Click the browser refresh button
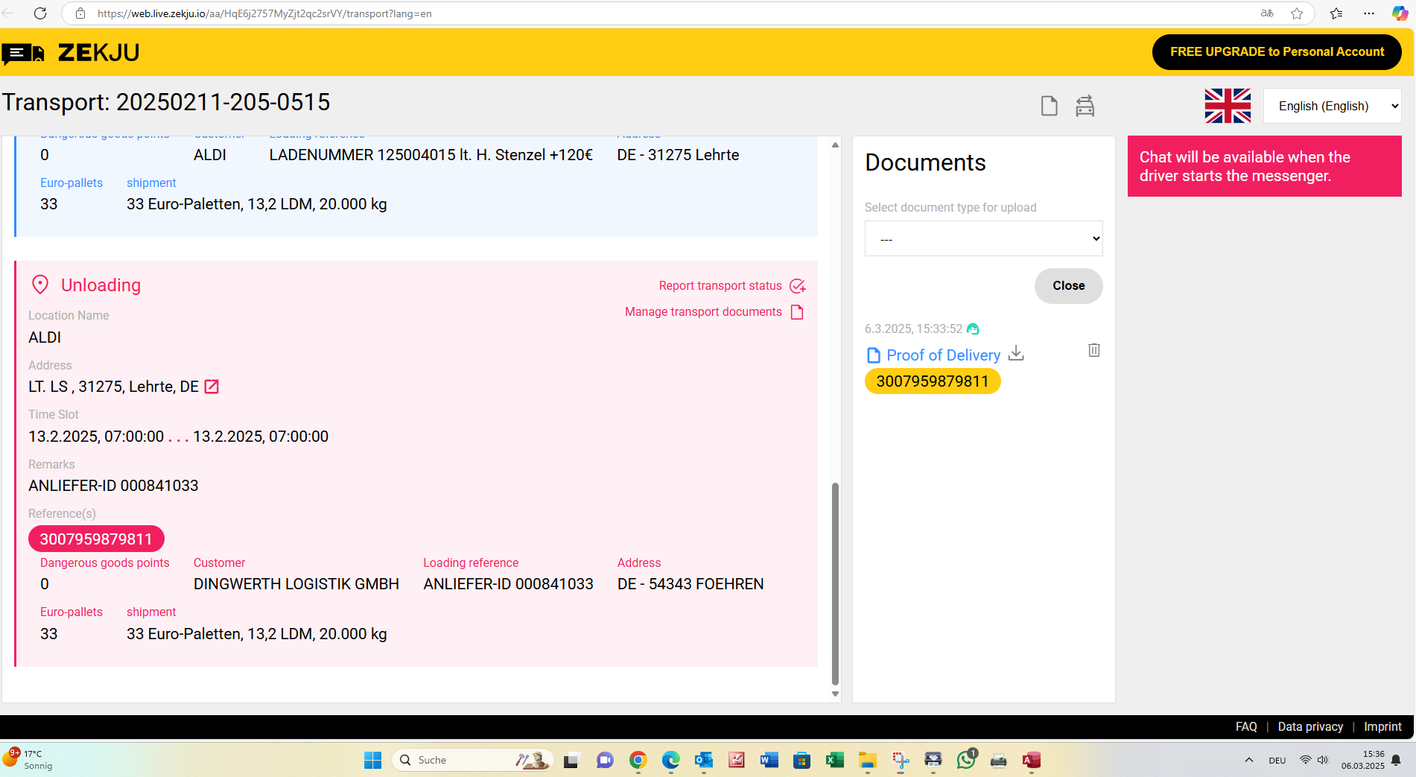This screenshot has height=777, width=1416. pyautogui.click(x=41, y=13)
